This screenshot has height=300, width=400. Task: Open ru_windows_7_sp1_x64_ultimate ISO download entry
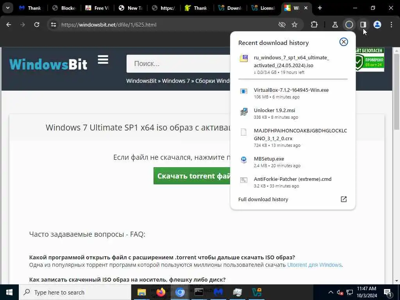click(293, 64)
